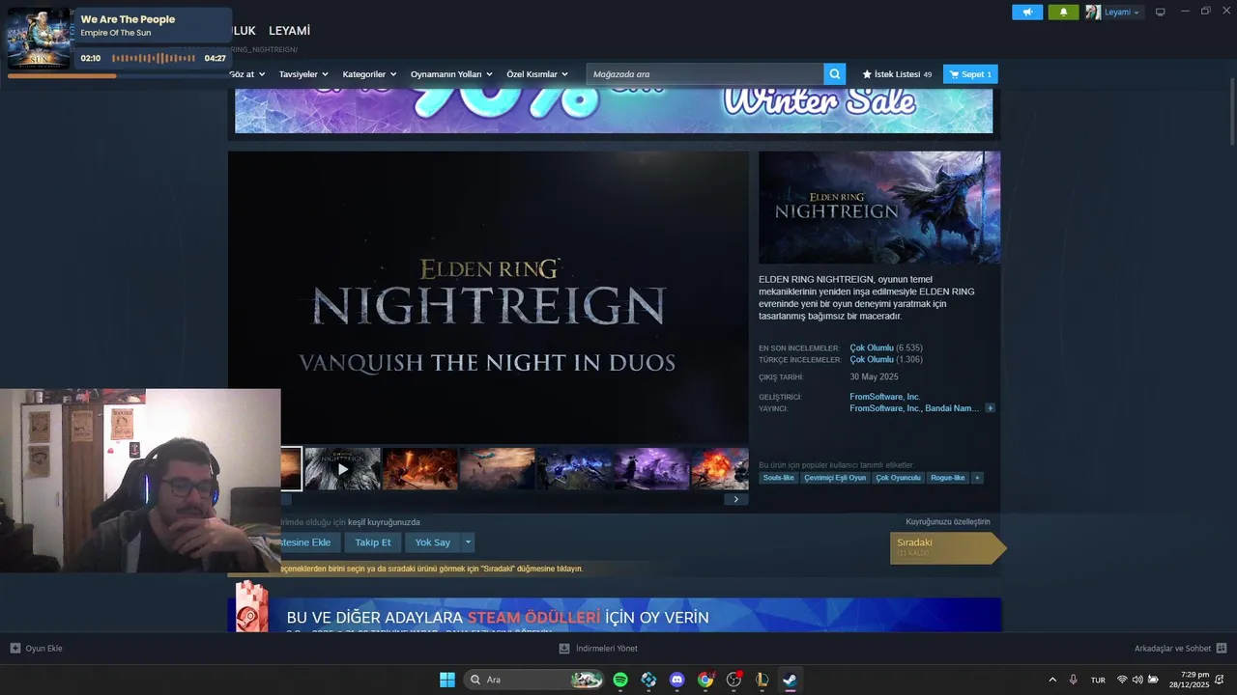Expand the 'Oynamanın Yolları' menu
The height and width of the screenshot is (695, 1237).
(451, 74)
